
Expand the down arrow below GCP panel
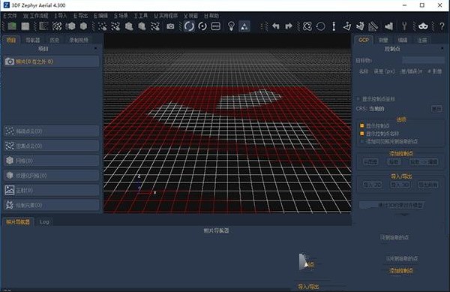(x=404, y=215)
